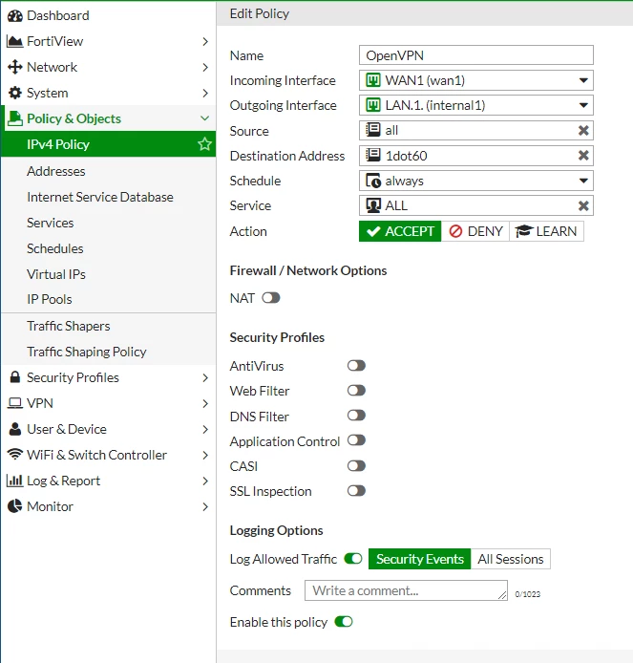The height and width of the screenshot is (663, 633).
Task: Set action to ACCEPT
Action: pyautogui.click(x=400, y=231)
